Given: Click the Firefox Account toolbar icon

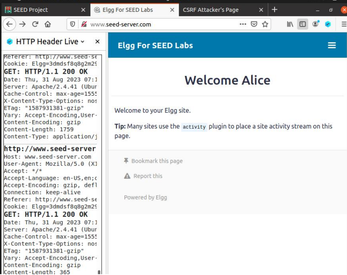Looking at the screenshot, I should (315, 24).
